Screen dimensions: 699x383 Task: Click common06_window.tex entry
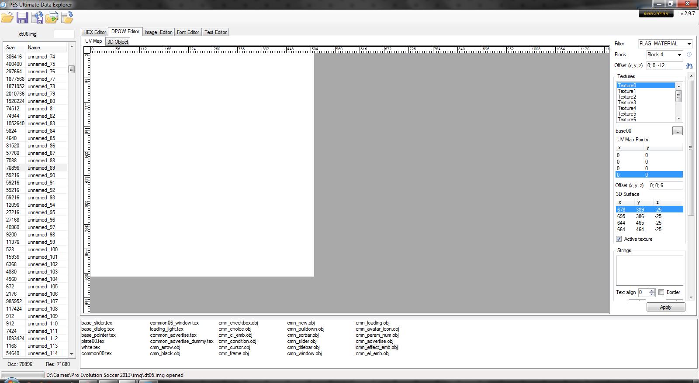click(x=174, y=323)
